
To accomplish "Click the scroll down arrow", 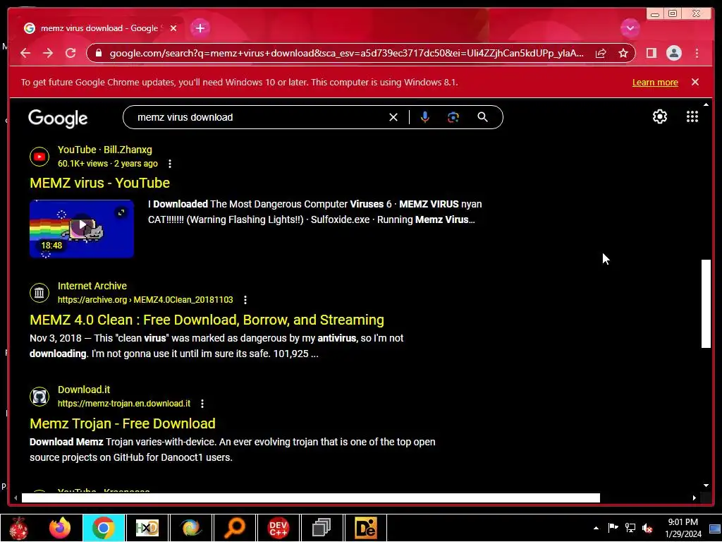I will point(706,486).
